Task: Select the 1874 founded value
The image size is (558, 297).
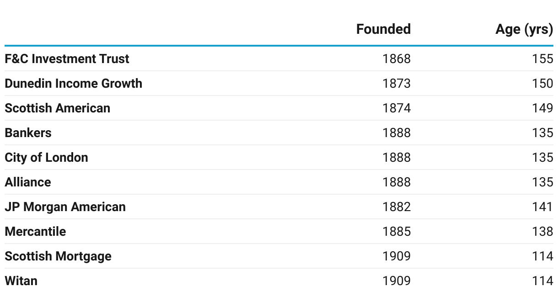Action: pos(397,108)
